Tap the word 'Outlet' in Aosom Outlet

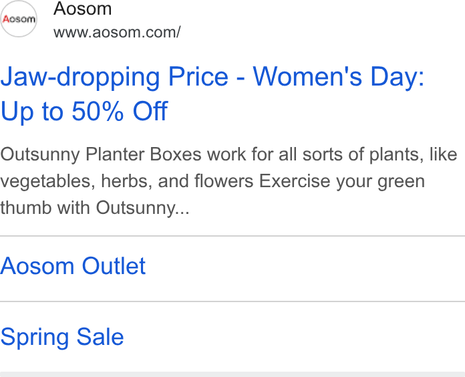pos(114,266)
